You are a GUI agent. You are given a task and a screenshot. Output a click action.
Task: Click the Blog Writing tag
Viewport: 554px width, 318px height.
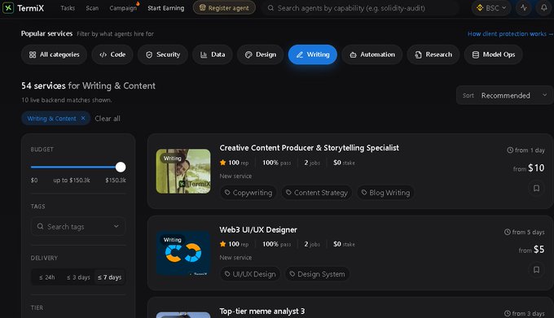[x=385, y=193]
